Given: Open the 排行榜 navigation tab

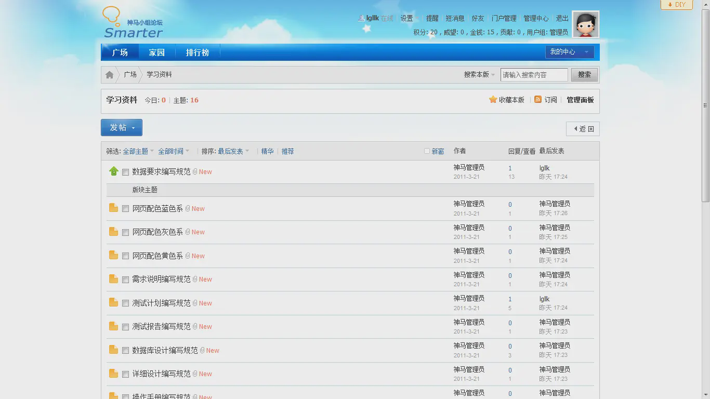Looking at the screenshot, I should (198, 52).
